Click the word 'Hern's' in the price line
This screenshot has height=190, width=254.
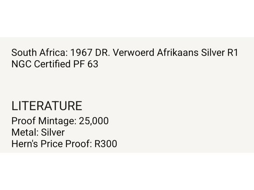point(25,144)
